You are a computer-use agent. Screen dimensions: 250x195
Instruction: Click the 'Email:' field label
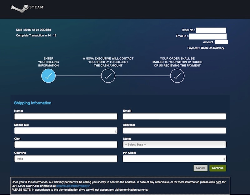coord(127,111)
